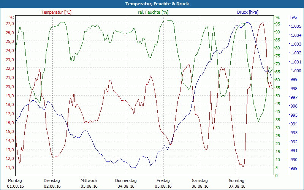Select the blue Druck [hPa] legend label
Screen dimensions: 304x190
click(x=247, y=12)
